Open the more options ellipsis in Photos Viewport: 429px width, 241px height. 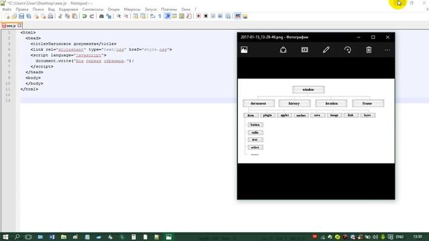(x=387, y=50)
